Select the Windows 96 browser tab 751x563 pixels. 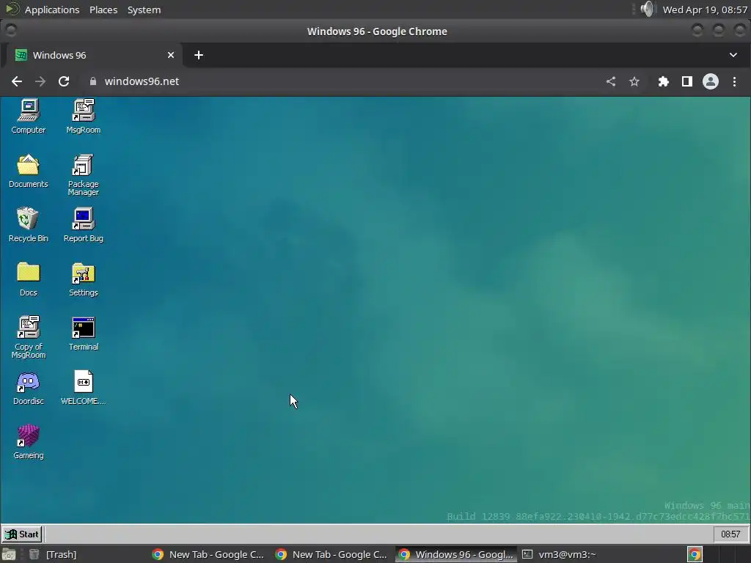(93, 55)
